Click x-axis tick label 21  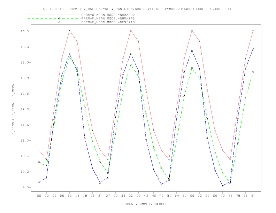tap(92, 196)
